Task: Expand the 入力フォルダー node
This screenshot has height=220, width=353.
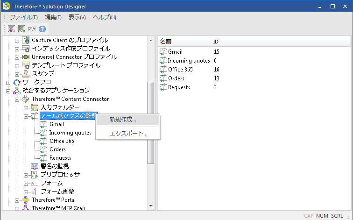Action: click(26, 108)
